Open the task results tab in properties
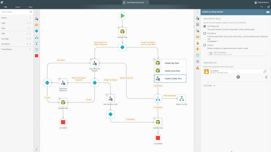The height and width of the screenshot is (152, 271). (x=198, y=43)
